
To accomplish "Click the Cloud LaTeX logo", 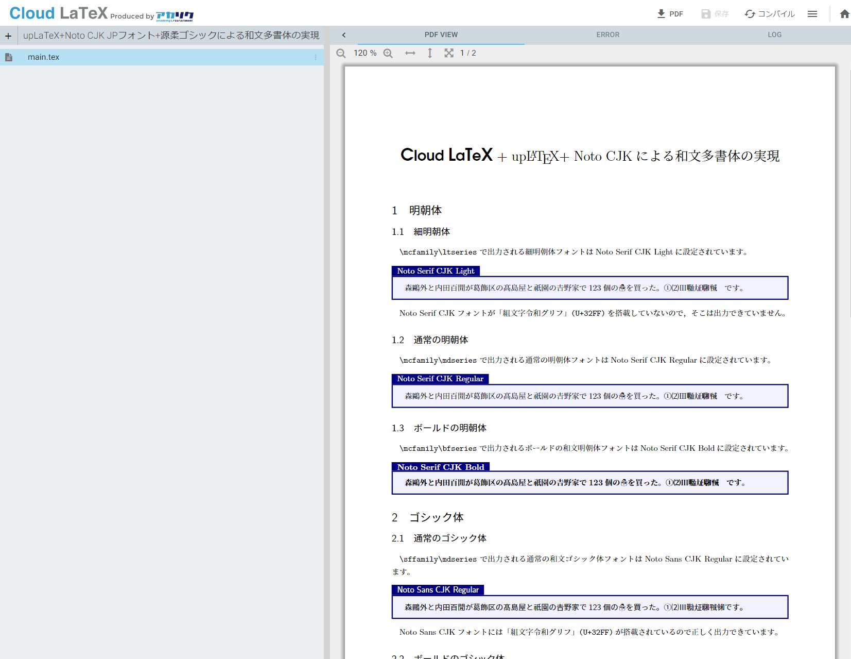I will click(x=58, y=13).
